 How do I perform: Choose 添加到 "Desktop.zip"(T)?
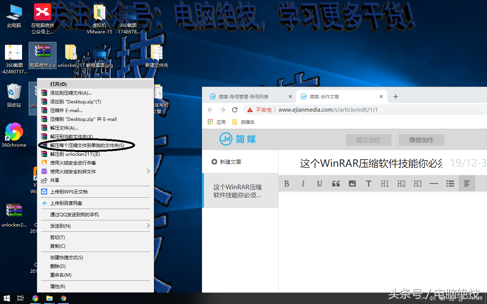pyautogui.click(x=95, y=102)
